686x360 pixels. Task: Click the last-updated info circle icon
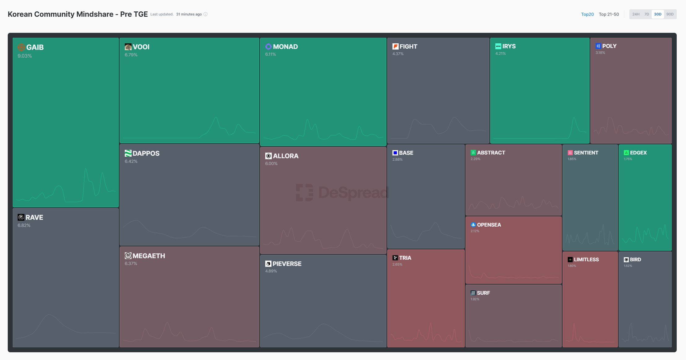pyautogui.click(x=206, y=14)
